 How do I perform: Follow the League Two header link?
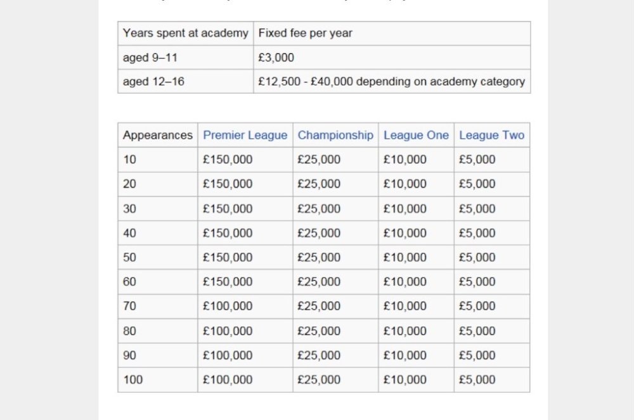(x=491, y=135)
